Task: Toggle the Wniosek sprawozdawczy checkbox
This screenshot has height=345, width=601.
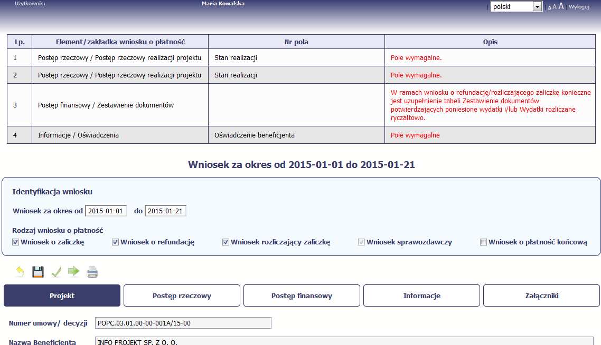Action: 361,242
